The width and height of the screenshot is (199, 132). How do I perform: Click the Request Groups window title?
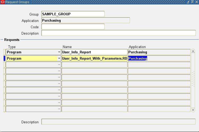17,2
